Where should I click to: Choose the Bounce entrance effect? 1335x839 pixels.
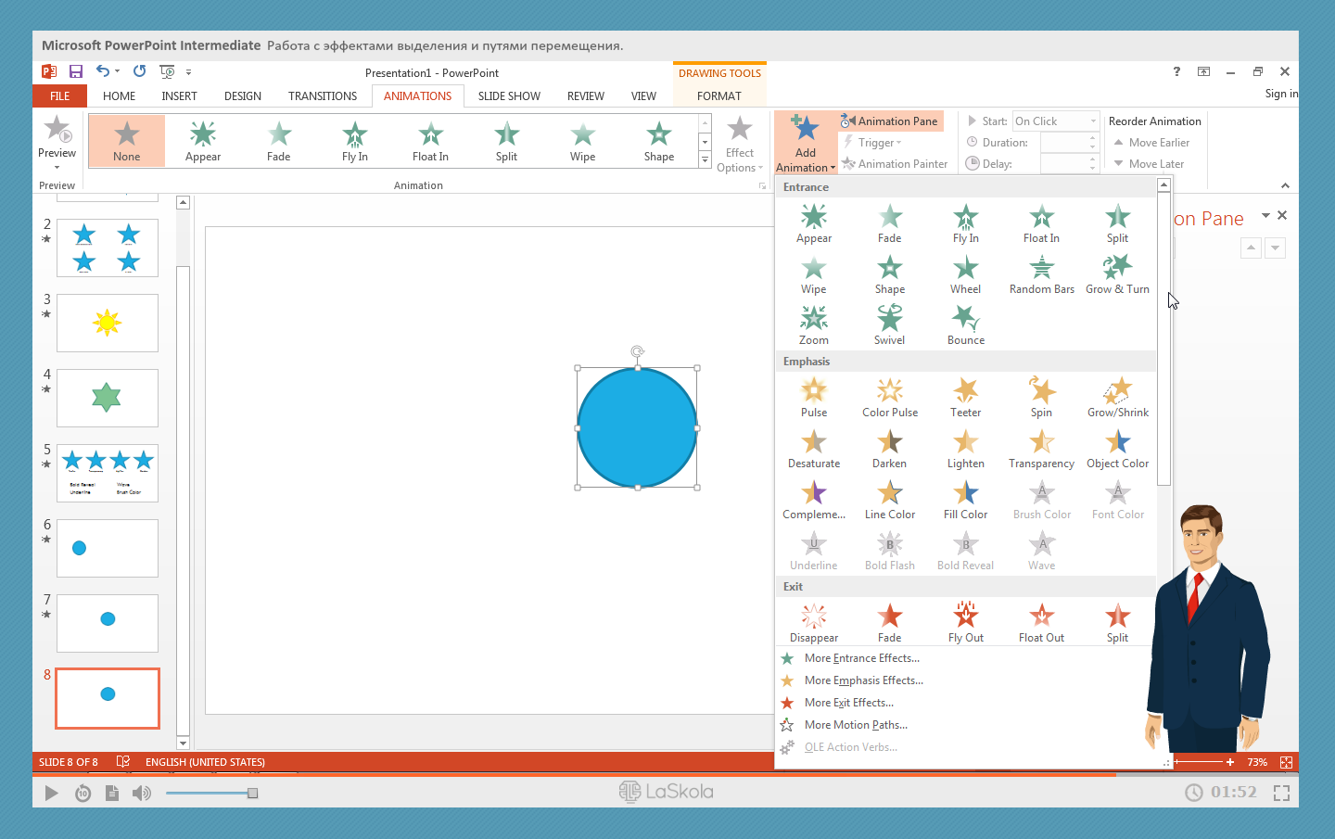coord(965,324)
